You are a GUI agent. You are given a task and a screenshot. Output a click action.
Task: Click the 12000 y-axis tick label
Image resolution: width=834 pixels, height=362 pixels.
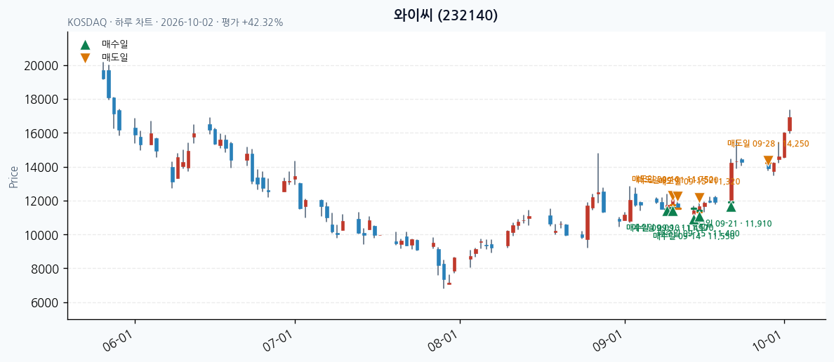click(41, 201)
